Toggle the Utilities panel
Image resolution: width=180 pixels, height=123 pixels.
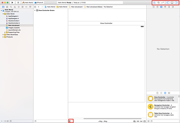click(x=176, y=2)
